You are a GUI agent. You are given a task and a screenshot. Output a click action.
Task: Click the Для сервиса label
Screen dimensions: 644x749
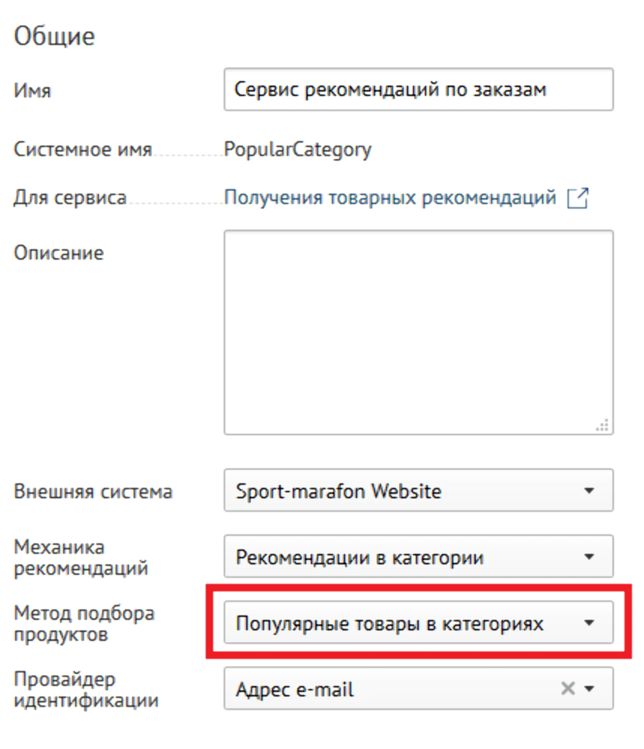70,198
